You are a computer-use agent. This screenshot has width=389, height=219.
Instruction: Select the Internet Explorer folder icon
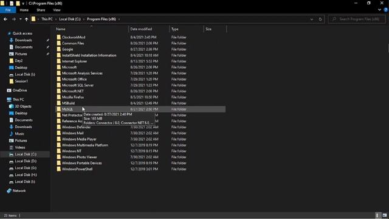click(x=58, y=61)
